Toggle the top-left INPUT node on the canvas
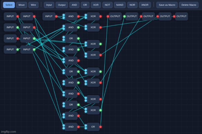 click(x=10, y=16)
